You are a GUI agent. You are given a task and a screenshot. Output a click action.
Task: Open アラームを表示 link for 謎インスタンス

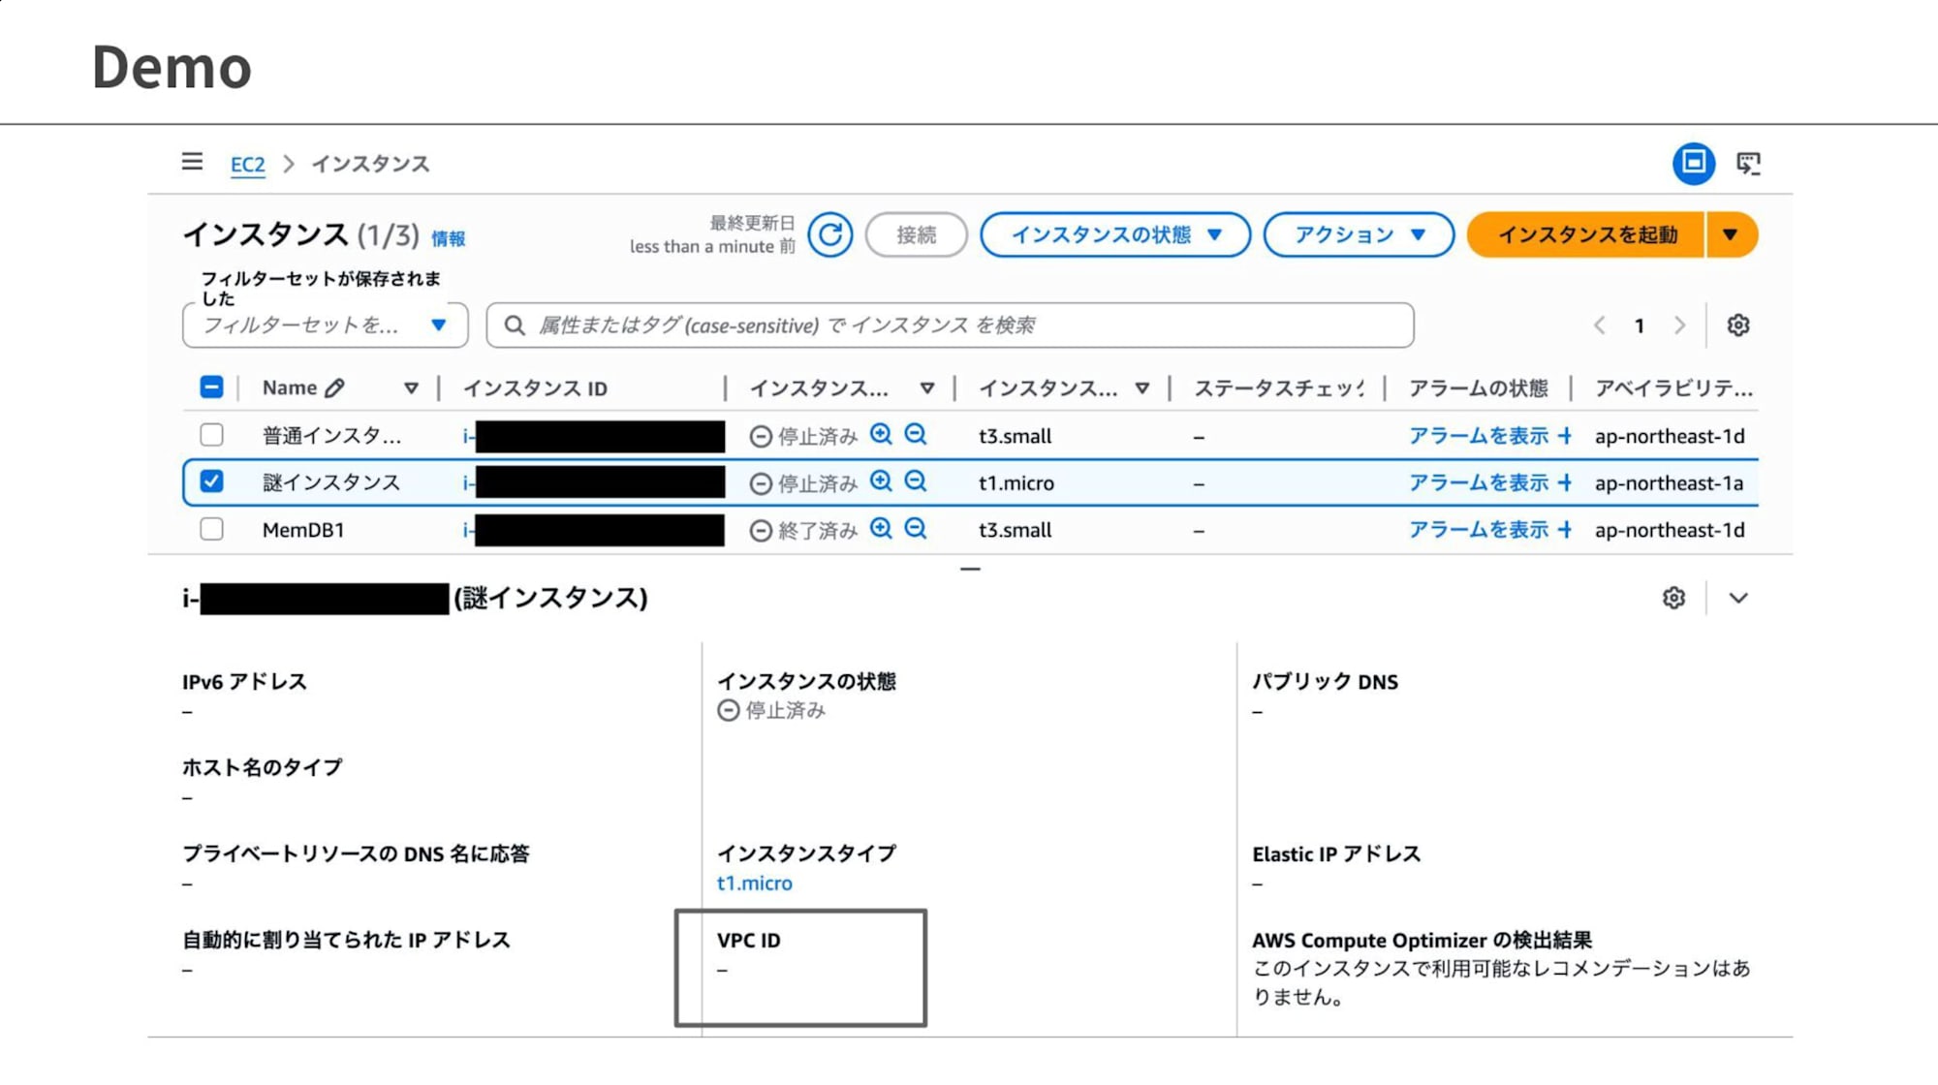tap(1478, 482)
